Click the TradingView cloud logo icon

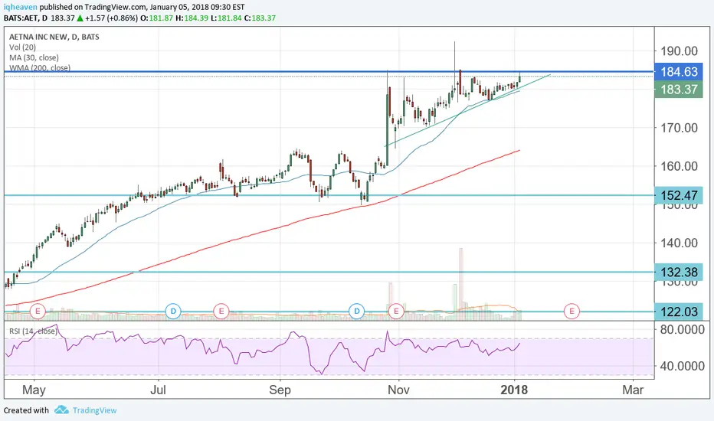tap(61, 410)
